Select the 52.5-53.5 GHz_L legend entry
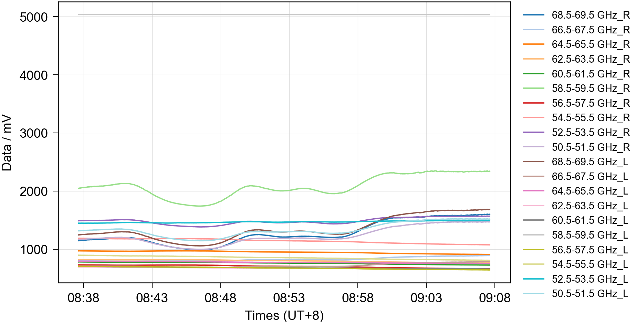 pos(590,279)
